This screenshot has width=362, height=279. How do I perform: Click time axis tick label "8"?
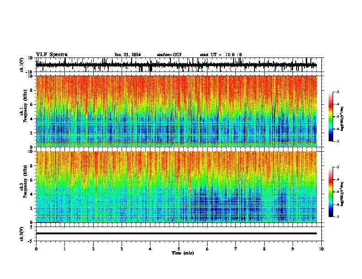264,249
